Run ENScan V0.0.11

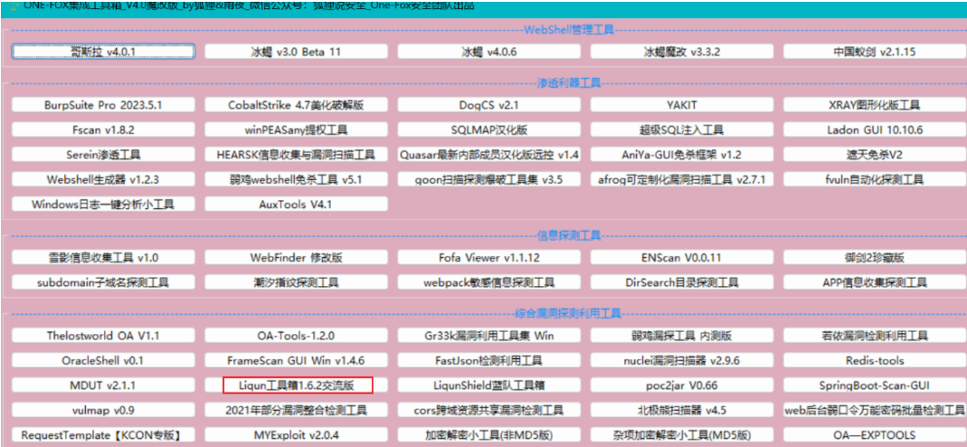(682, 257)
